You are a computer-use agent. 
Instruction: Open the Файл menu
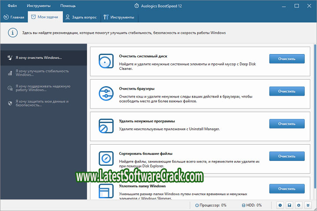pos(12,6)
